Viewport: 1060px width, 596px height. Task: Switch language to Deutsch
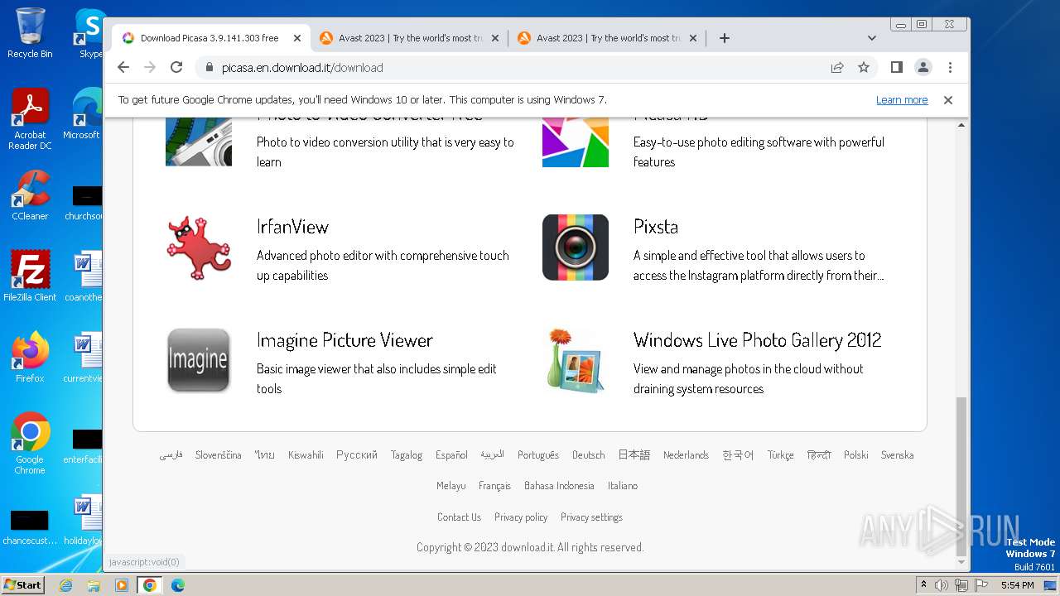point(588,455)
